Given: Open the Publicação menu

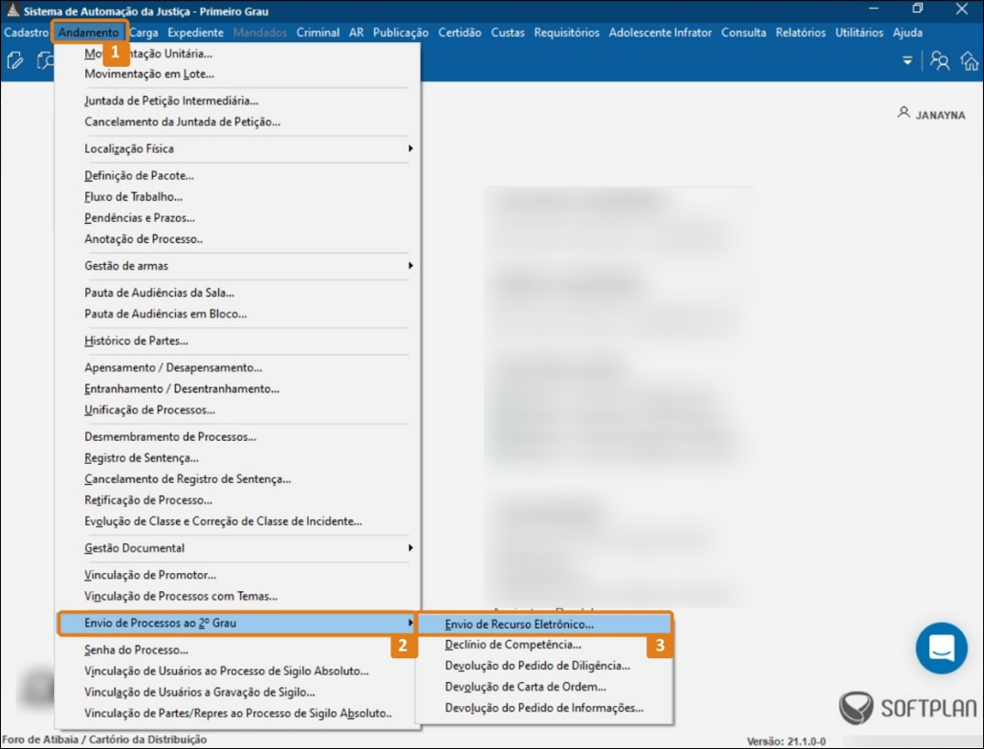Looking at the screenshot, I should [400, 33].
